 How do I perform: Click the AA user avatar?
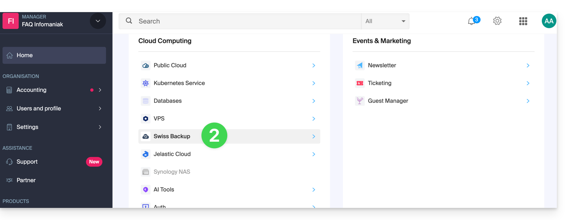(x=549, y=21)
